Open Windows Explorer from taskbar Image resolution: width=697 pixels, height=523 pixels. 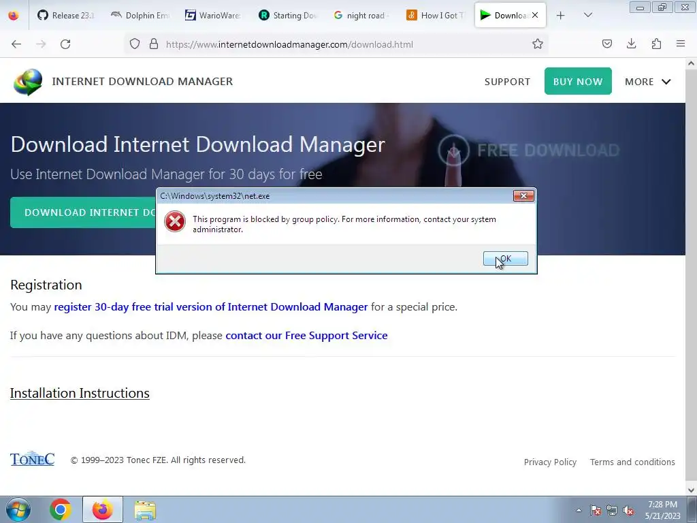[x=145, y=510]
